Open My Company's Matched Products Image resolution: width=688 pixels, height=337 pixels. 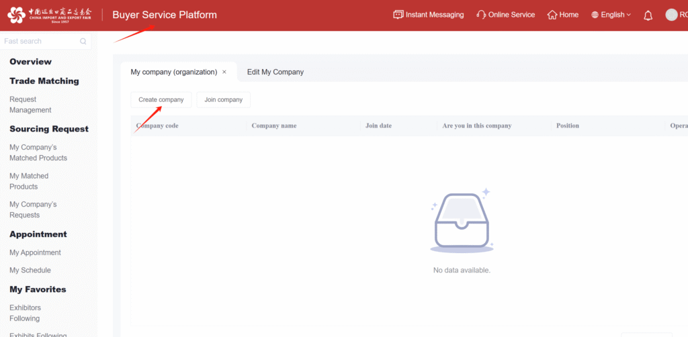(x=38, y=152)
